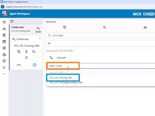This screenshot has width=155, height=116.
Task: Mark contact complete with check circle
Action: coord(35,65)
